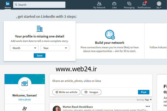Open Morten Rand-Hendriksen's post options menu
The image size is (167, 111).
point(148,106)
